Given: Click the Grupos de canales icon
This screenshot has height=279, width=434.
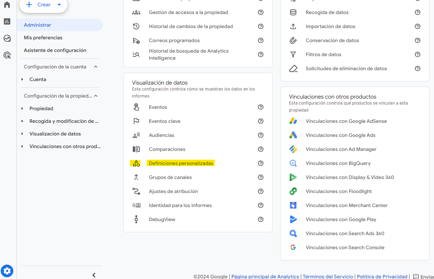Looking at the screenshot, I should [136, 177].
